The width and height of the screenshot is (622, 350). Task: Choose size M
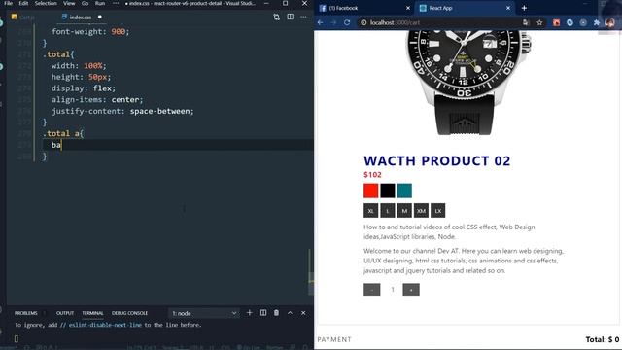(x=404, y=211)
